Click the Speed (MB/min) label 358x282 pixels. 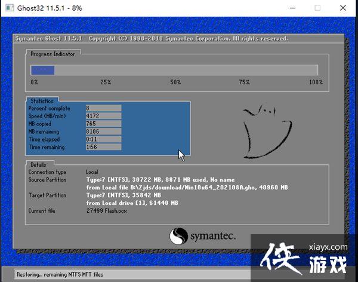(47, 116)
